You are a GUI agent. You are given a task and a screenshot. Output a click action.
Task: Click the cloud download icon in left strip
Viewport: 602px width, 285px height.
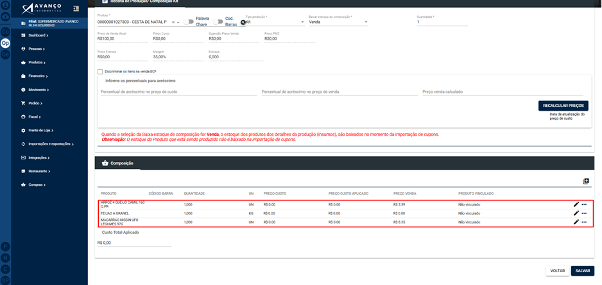(5, 17)
